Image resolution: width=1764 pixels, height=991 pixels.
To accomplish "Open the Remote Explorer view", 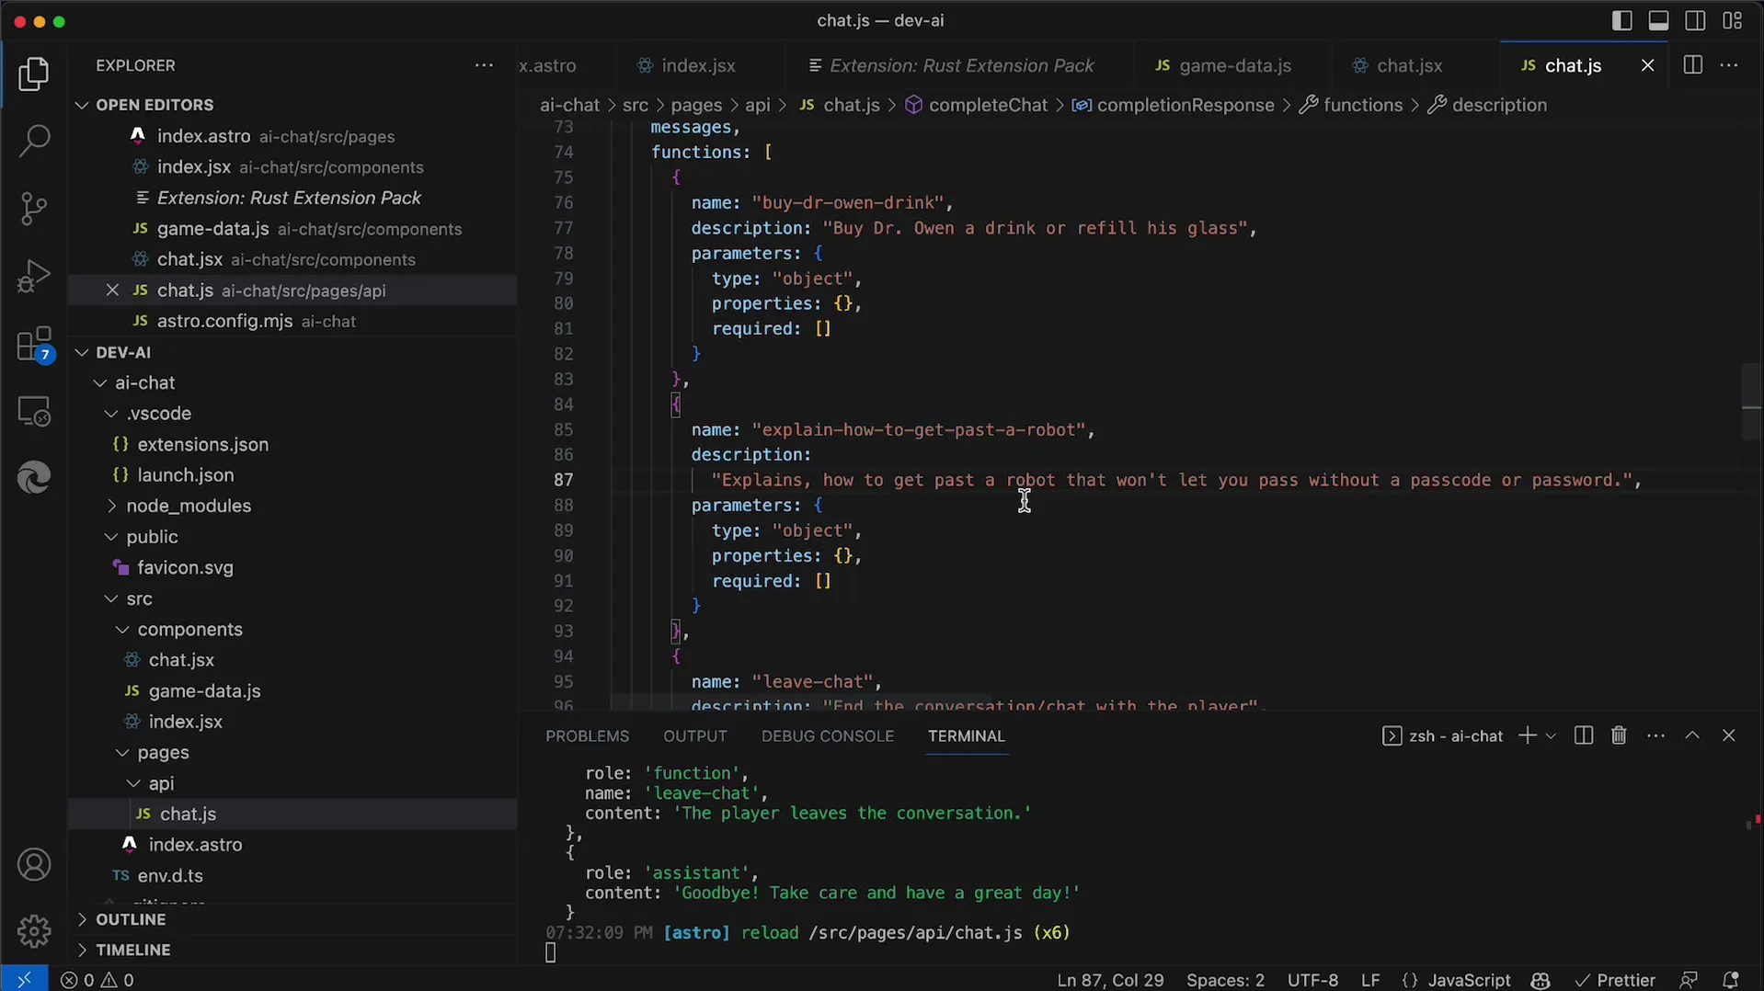I will tap(34, 411).
